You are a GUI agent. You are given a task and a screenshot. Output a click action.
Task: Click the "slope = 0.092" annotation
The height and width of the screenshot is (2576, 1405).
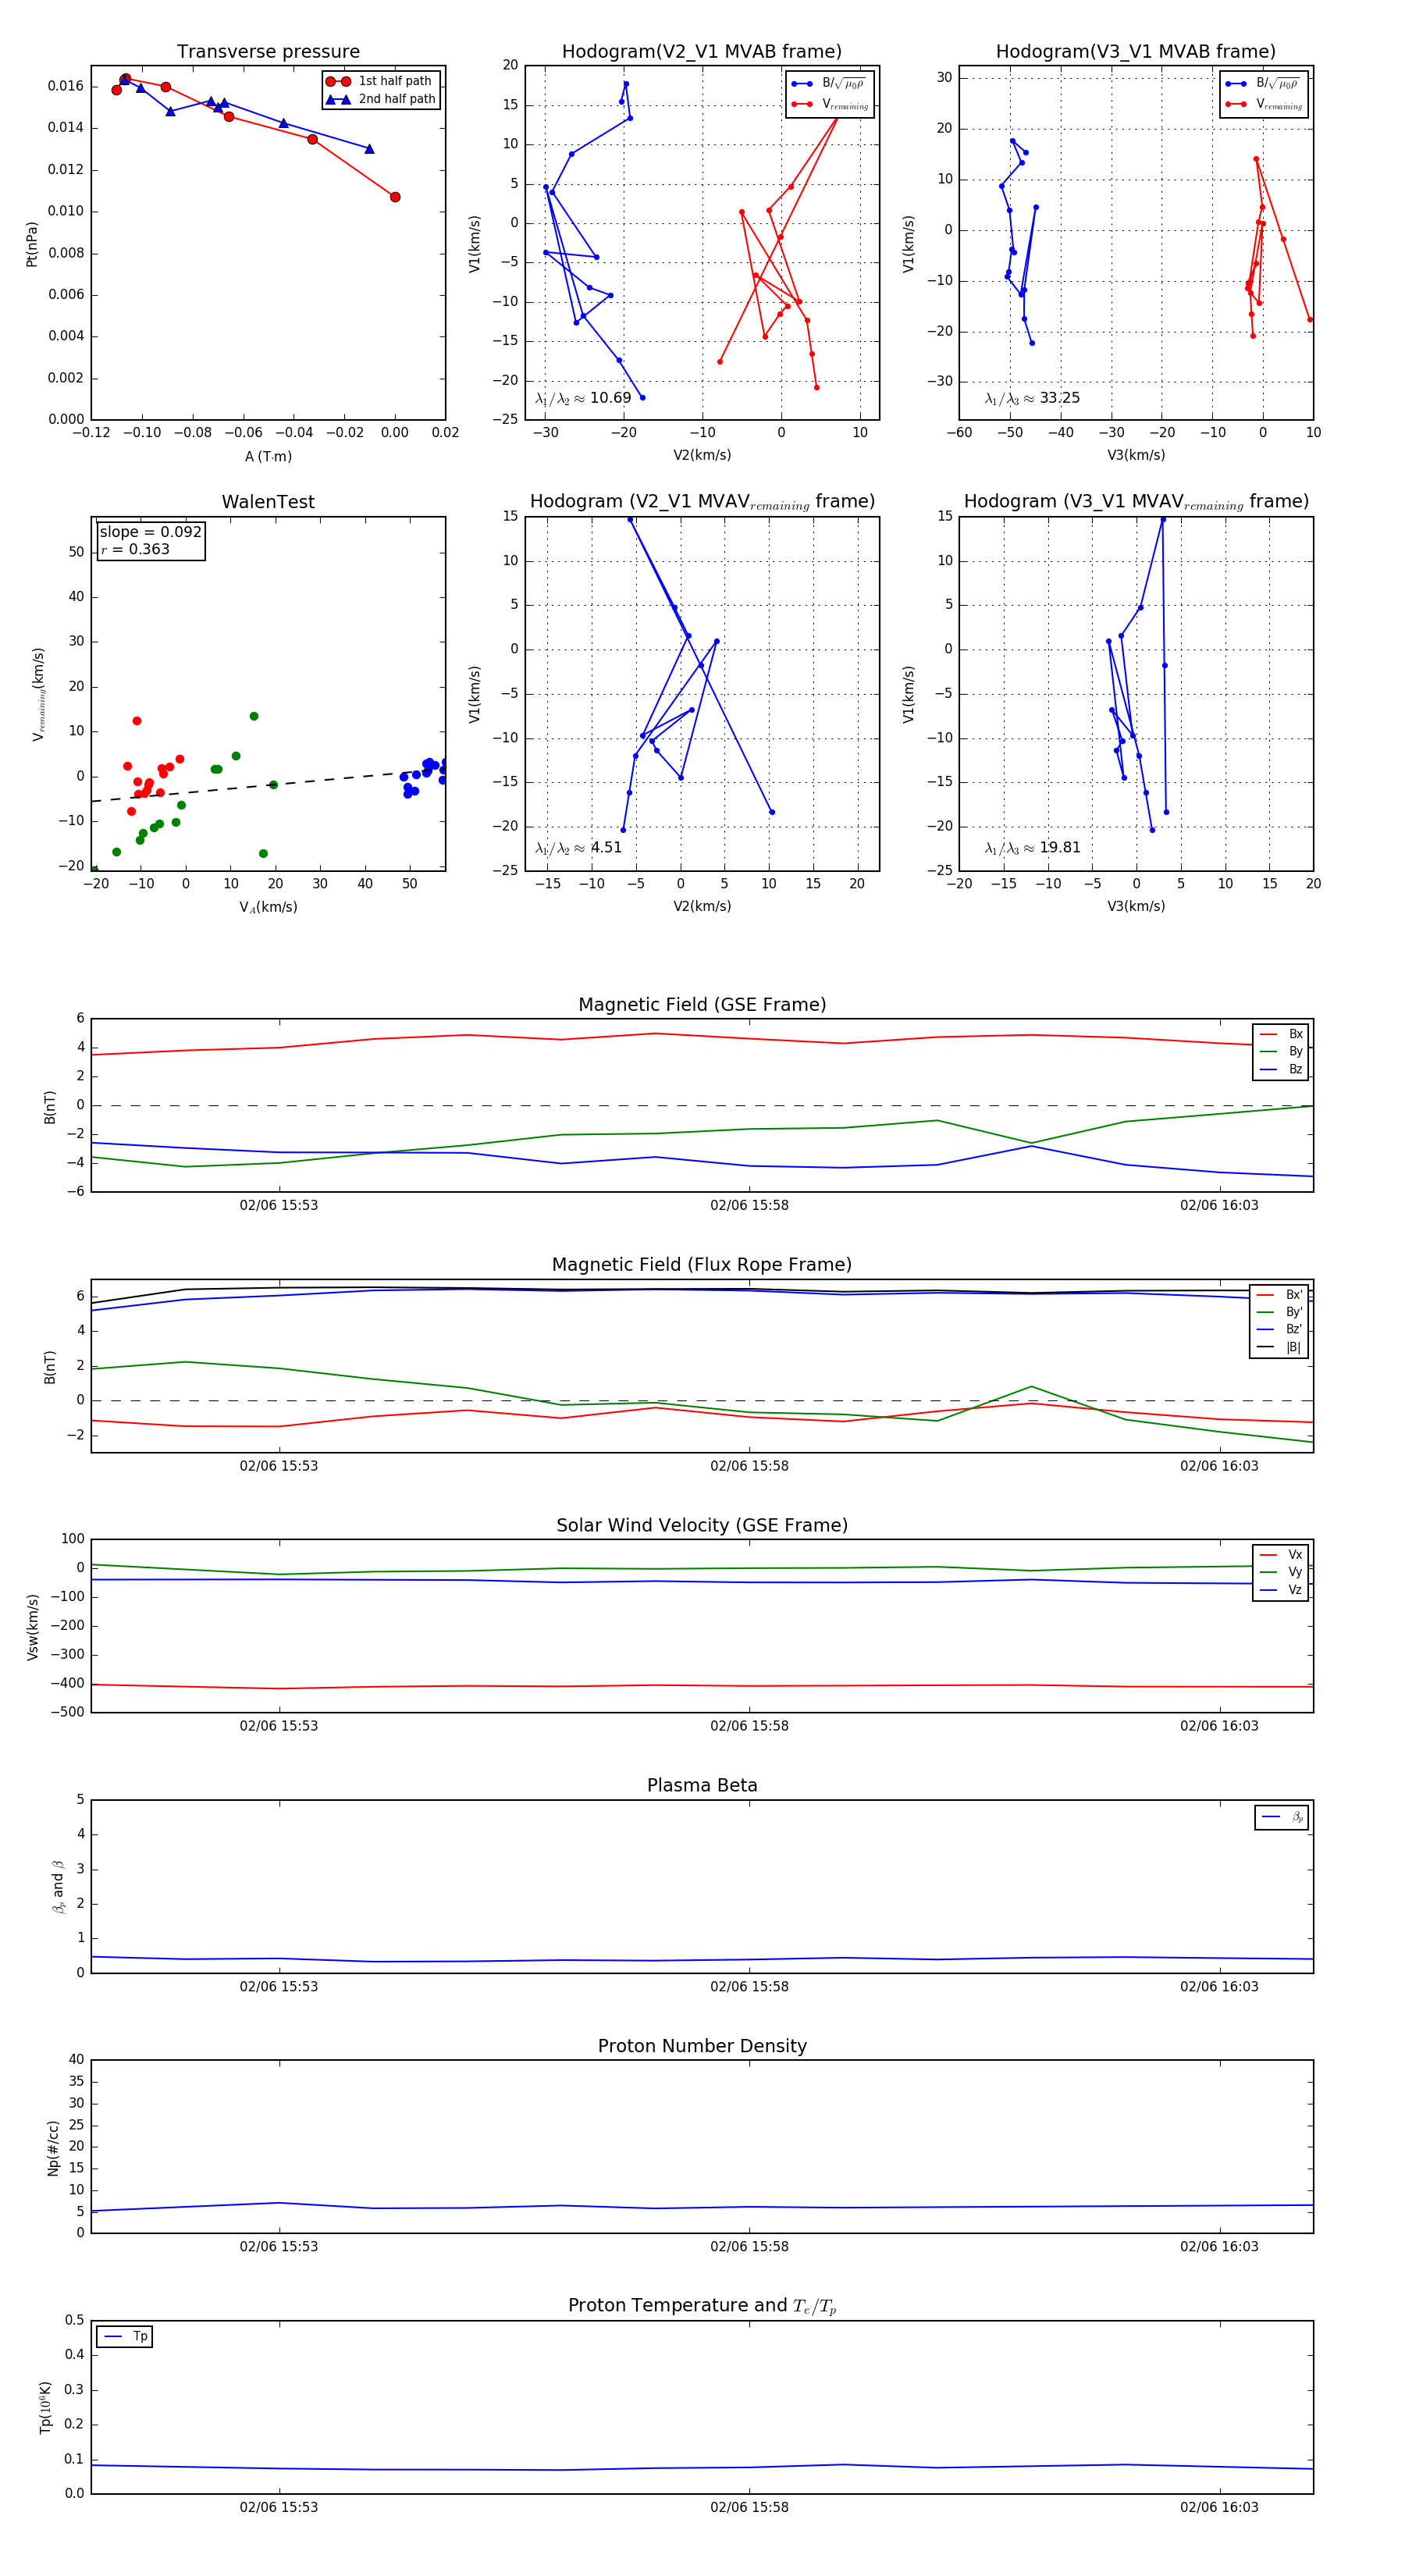(151, 532)
